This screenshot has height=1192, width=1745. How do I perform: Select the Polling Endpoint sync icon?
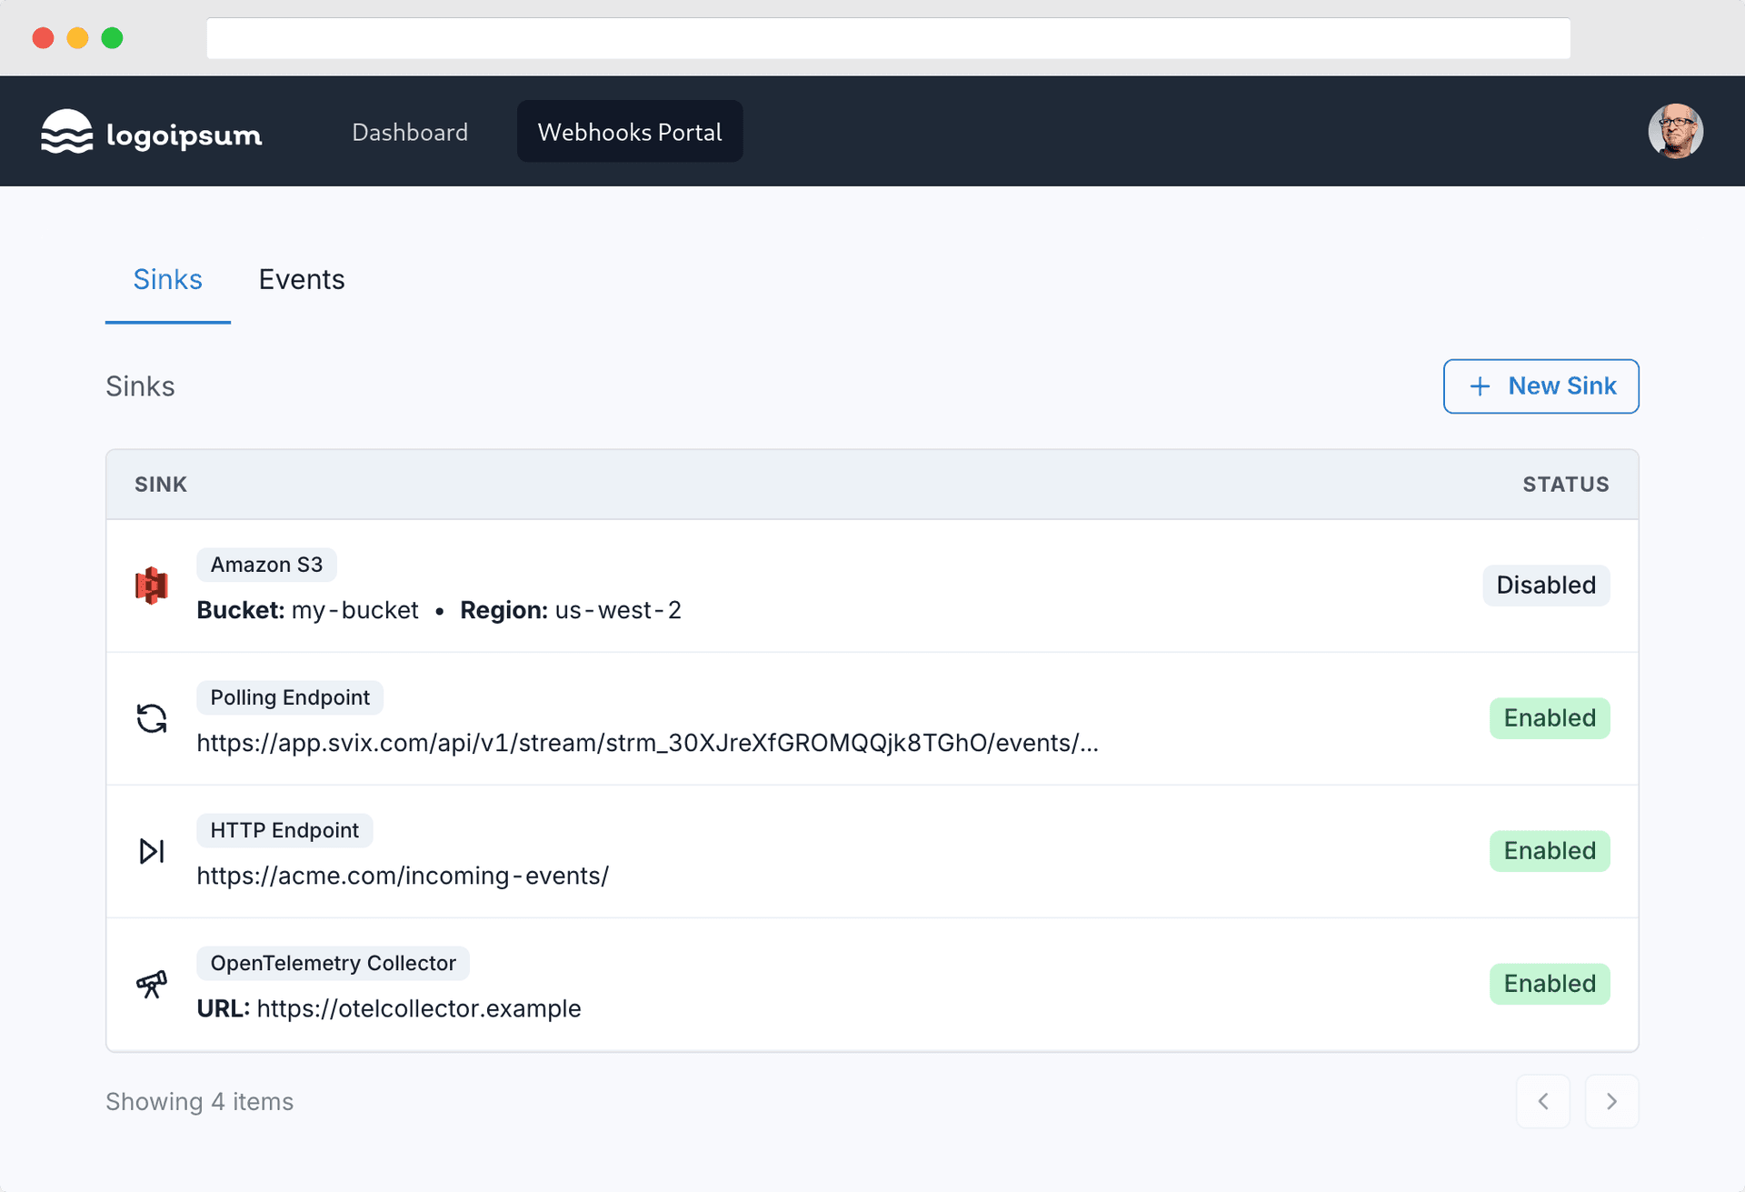point(152,718)
